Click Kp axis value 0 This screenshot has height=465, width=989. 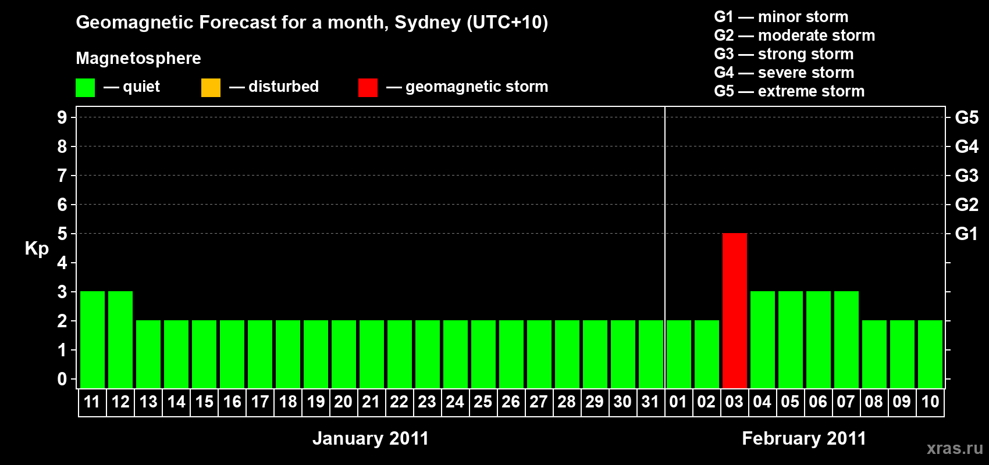(62, 379)
